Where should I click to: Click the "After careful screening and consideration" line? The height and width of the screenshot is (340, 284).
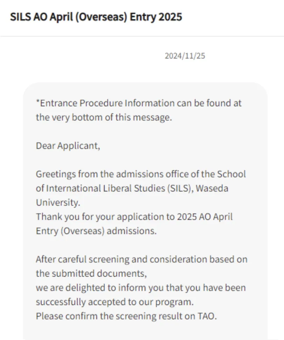[141, 259]
